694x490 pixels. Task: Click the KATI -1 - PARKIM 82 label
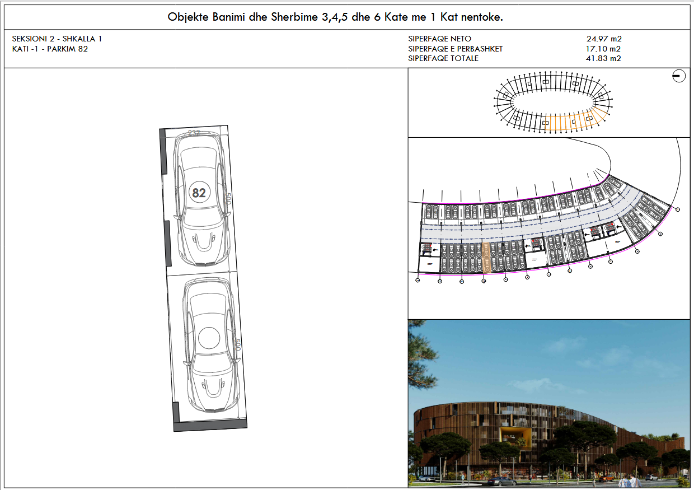tap(50, 49)
